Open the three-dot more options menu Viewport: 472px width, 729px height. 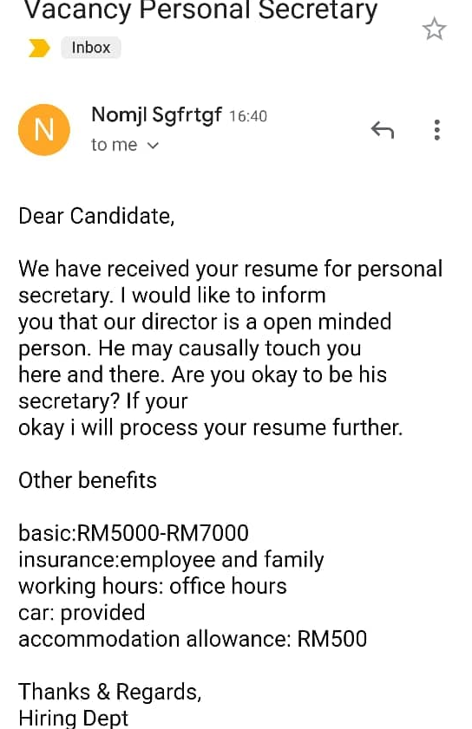pyautogui.click(x=436, y=130)
